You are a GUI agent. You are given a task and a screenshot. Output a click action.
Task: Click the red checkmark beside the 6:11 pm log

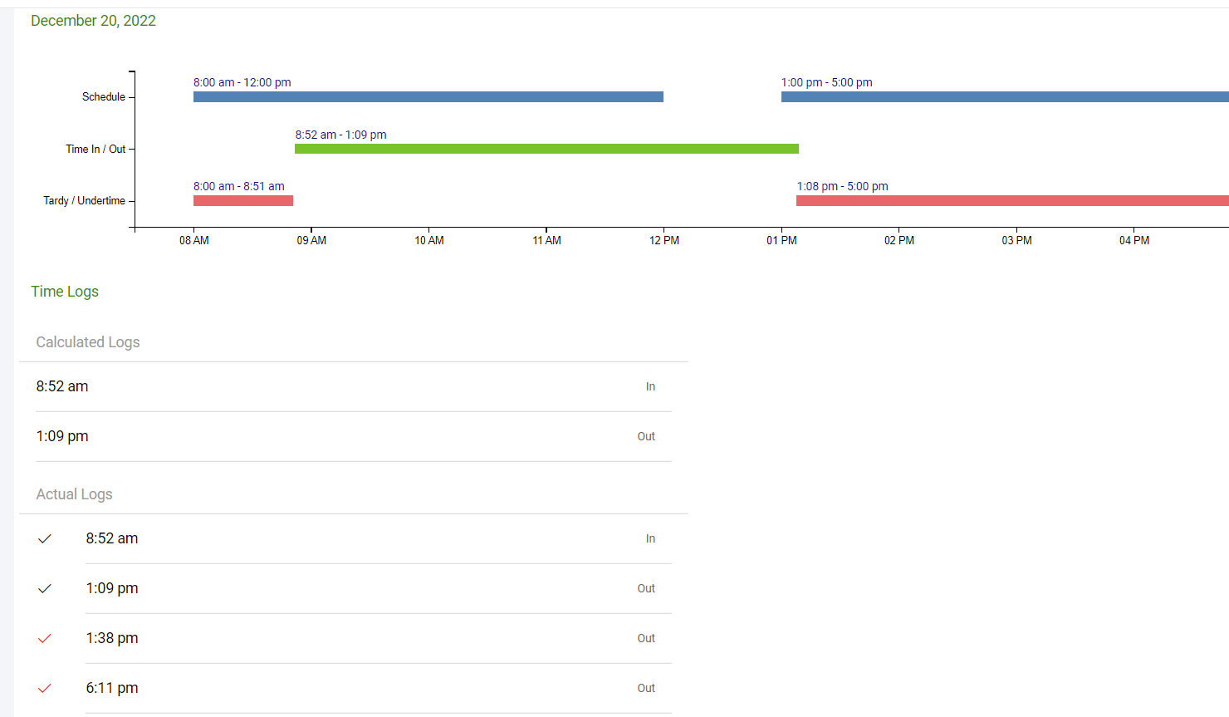45,688
